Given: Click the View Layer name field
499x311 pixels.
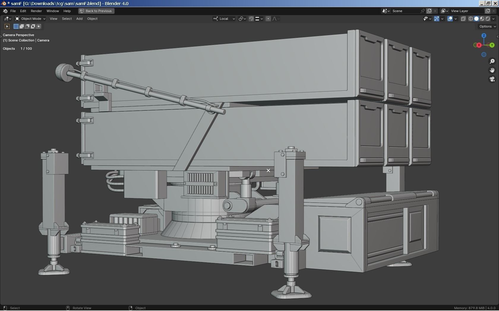Looking at the screenshot, I should (x=467, y=11).
